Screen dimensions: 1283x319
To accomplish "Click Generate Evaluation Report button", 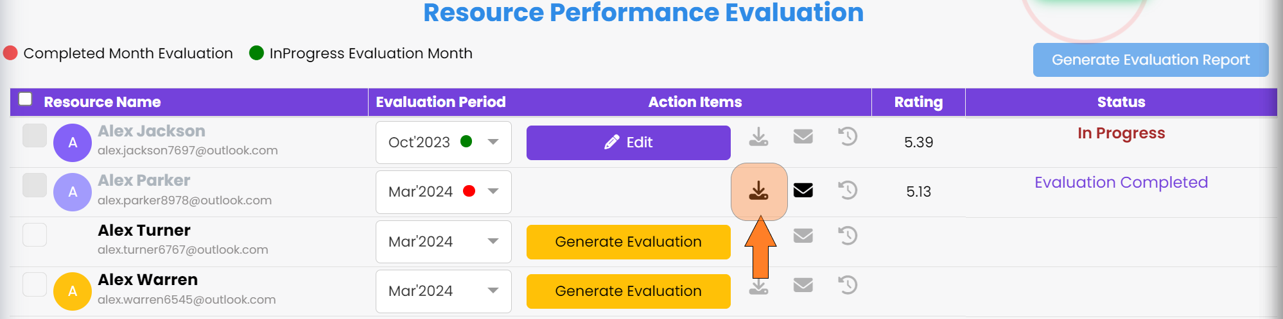I will pos(1151,60).
